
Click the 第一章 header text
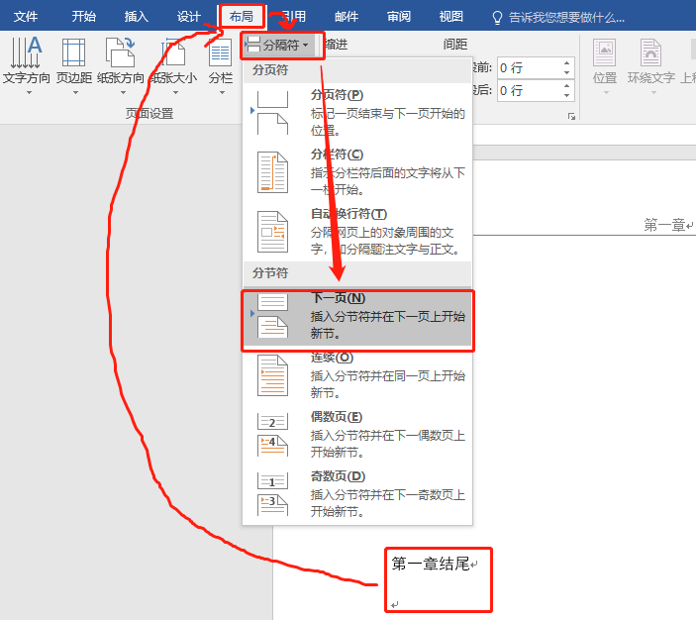tap(664, 225)
